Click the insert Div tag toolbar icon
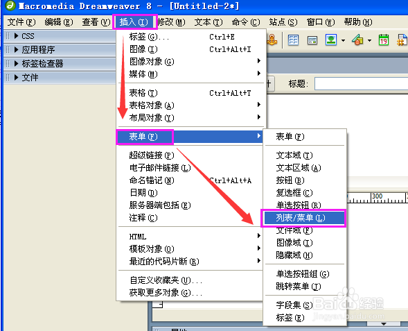 point(312,40)
